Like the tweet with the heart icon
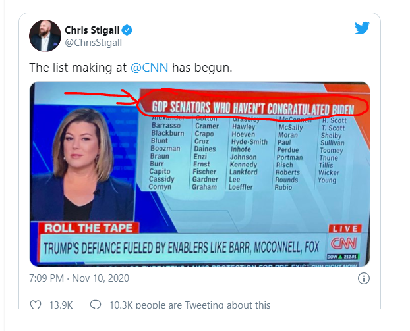Viewport: 410px width, 331px height. (37, 305)
